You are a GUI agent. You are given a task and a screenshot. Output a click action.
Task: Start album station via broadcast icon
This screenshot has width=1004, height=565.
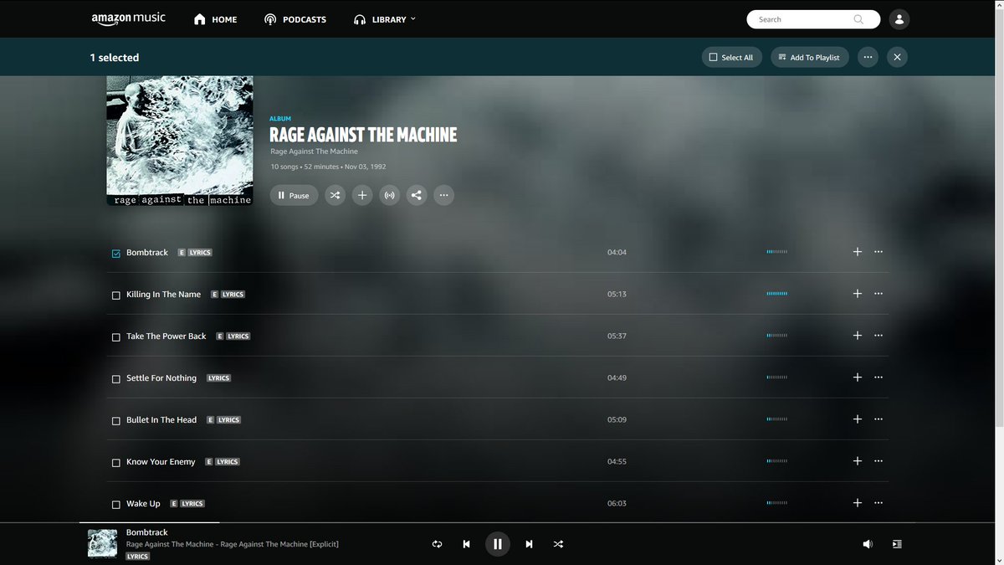click(x=389, y=195)
